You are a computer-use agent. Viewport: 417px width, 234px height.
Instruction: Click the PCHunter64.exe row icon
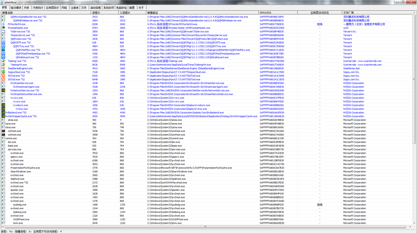coord(3,24)
